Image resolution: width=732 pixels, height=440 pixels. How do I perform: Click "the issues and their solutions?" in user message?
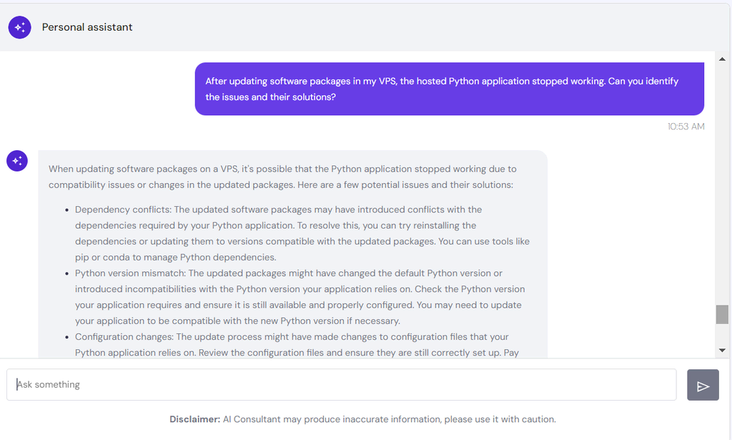270,97
